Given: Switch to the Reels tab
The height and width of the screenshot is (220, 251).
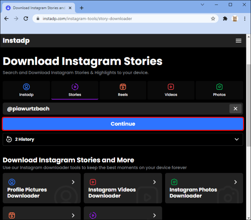Looking at the screenshot, I should [123, 90].
